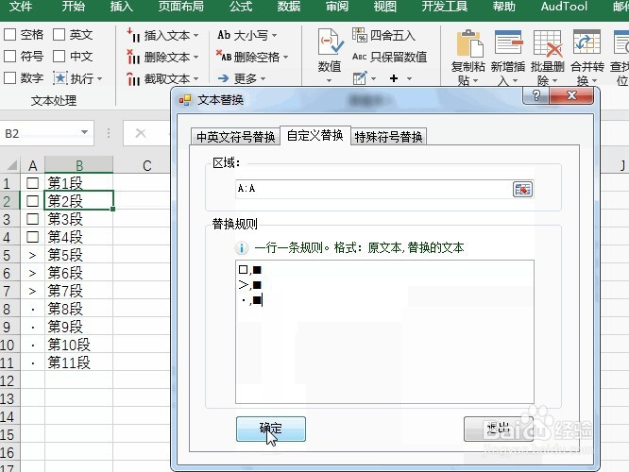Click the Case (大小写) Ab icon
The width and height of the screenshot is (629, 472).
coord(224,35)
